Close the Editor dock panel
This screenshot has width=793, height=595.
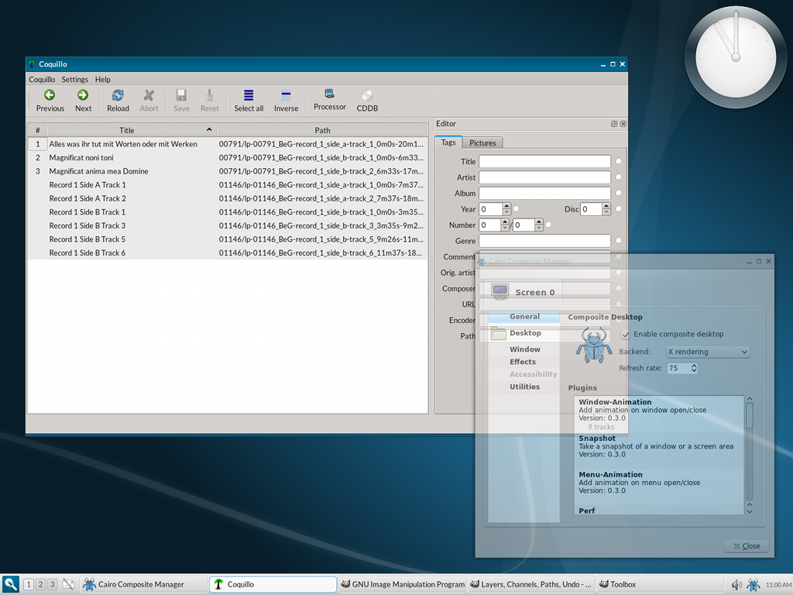[623, 124]
